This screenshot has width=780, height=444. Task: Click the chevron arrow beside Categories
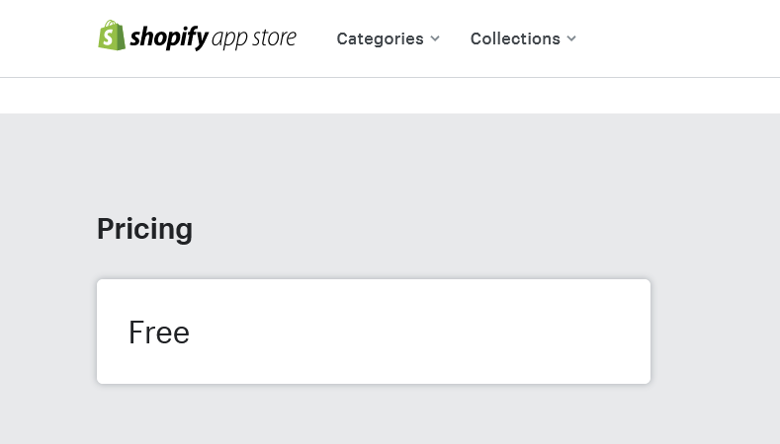435,38
